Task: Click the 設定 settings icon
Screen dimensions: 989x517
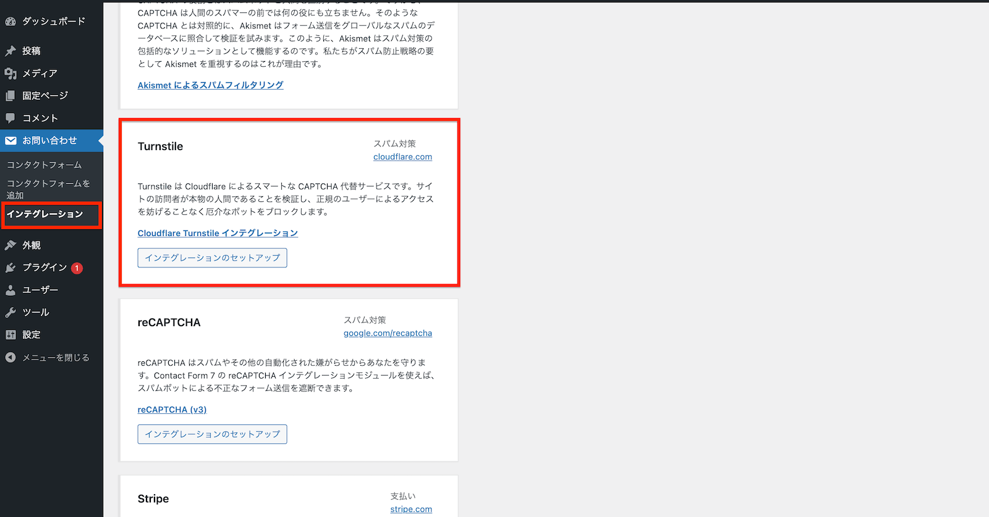Action: point(11,335)
